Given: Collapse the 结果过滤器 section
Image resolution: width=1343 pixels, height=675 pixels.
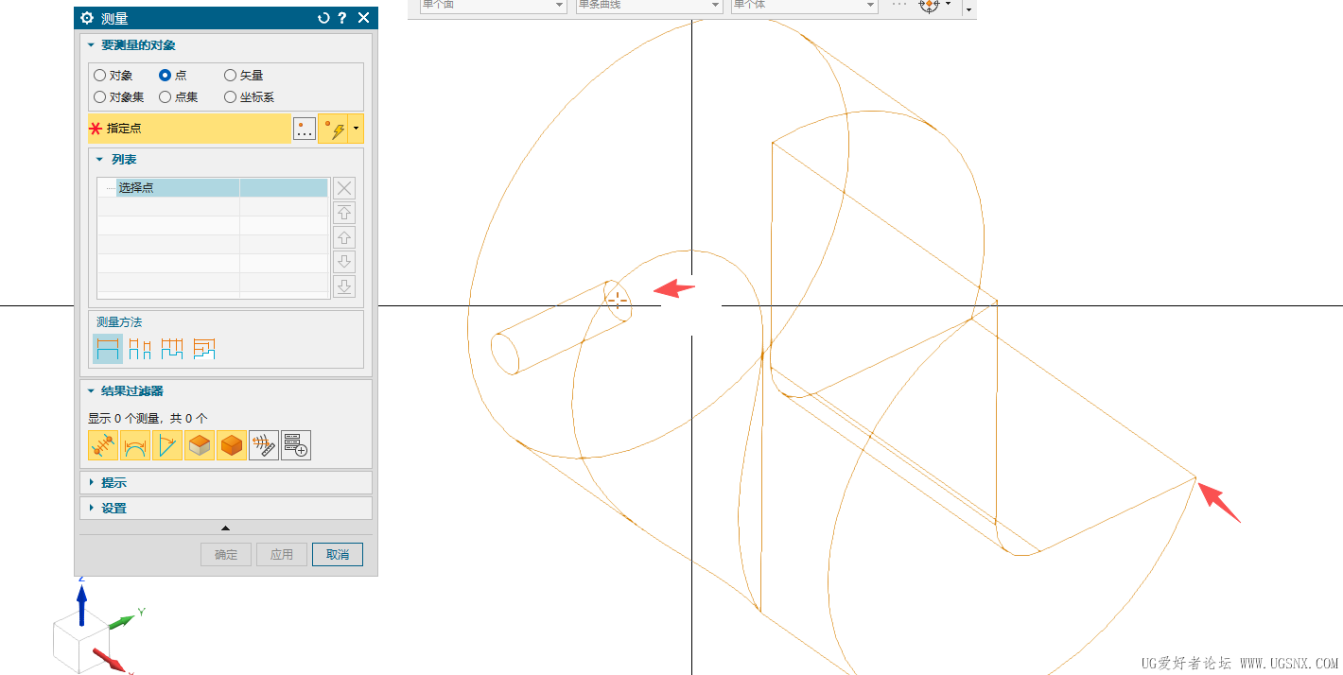Looking at the screenshot, I should [91, 391].
